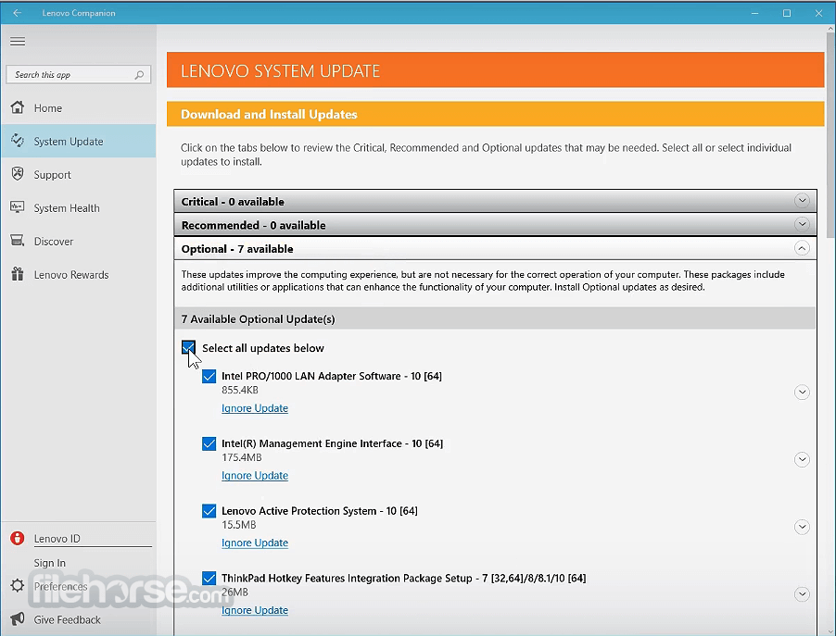Uncheck ThinkPad Hotkey Features Integration Package
836x636 pixels.
(x=209, y=579)
